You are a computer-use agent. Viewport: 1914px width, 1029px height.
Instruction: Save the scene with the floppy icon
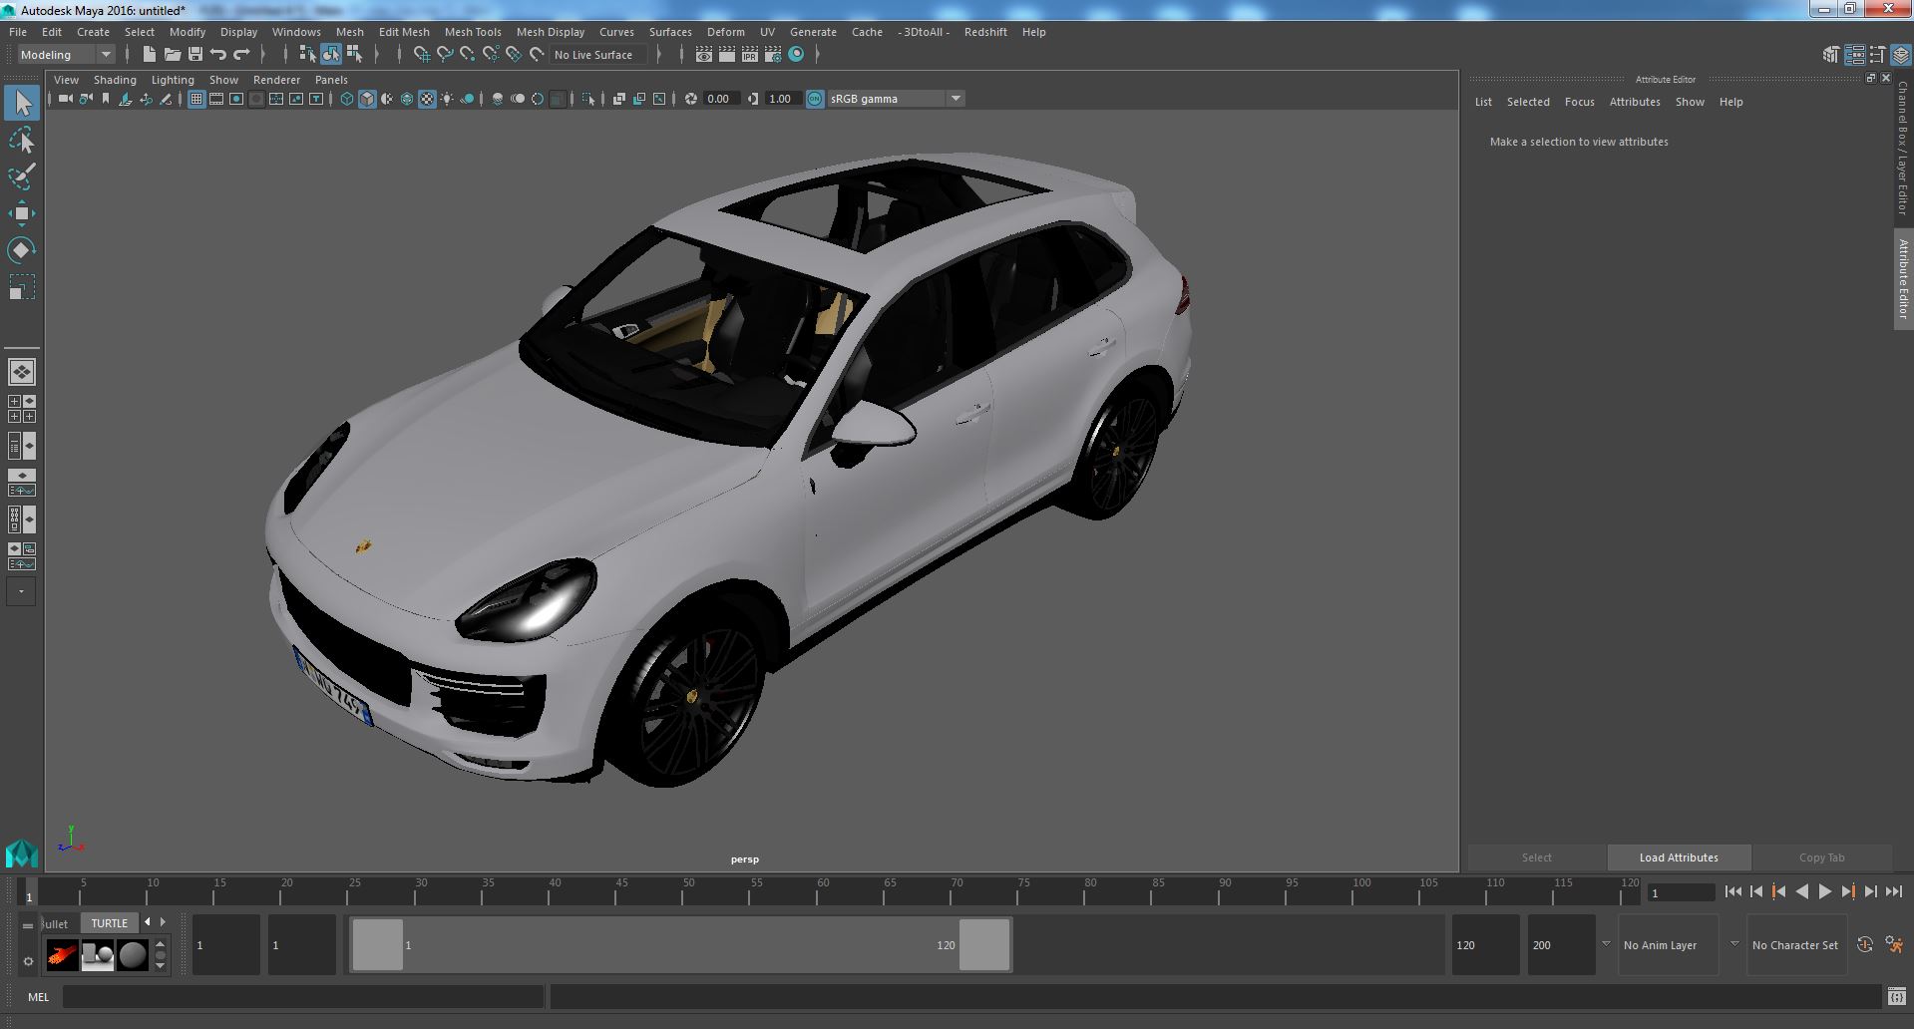point(195,55)
